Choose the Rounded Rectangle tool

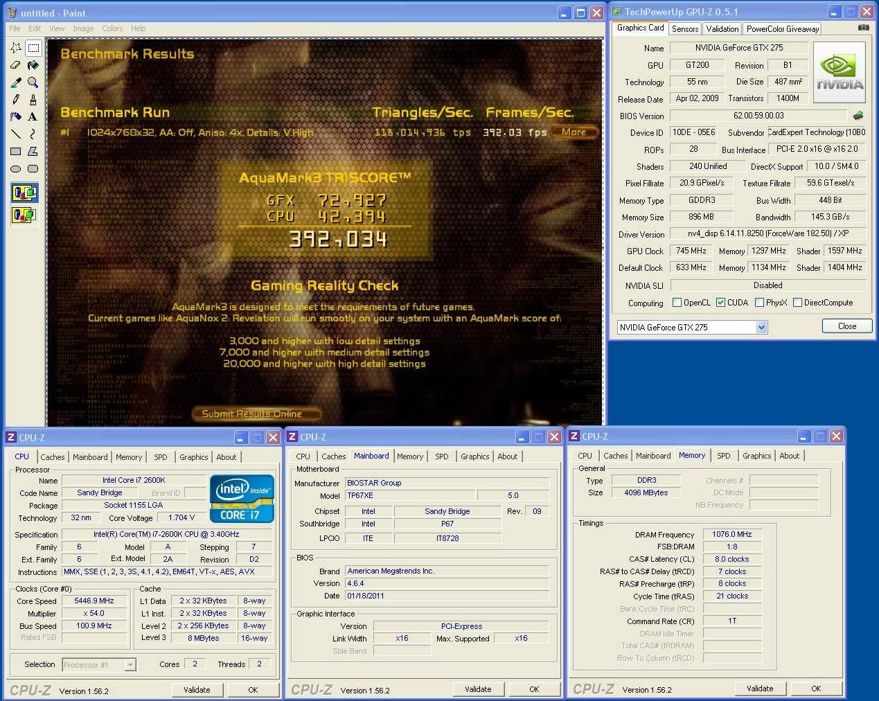tap(33, 168)
